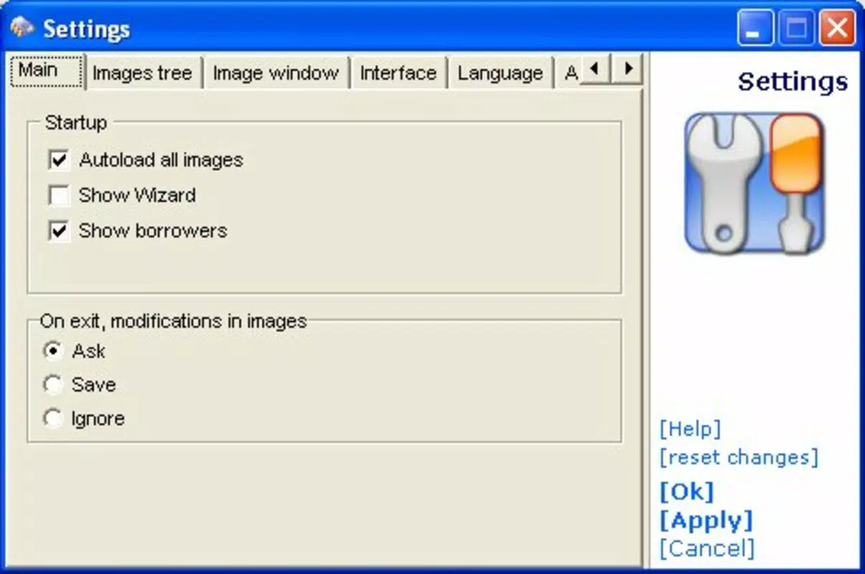This screenshot has width=865, height=574.
Task: Open the Images tree tab
Action: tap(143, 73)
